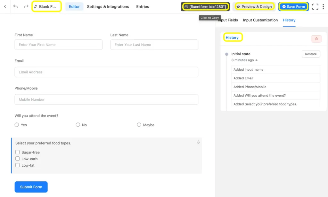Collapse the '8 minutes ago' history entry

point(255,60)
